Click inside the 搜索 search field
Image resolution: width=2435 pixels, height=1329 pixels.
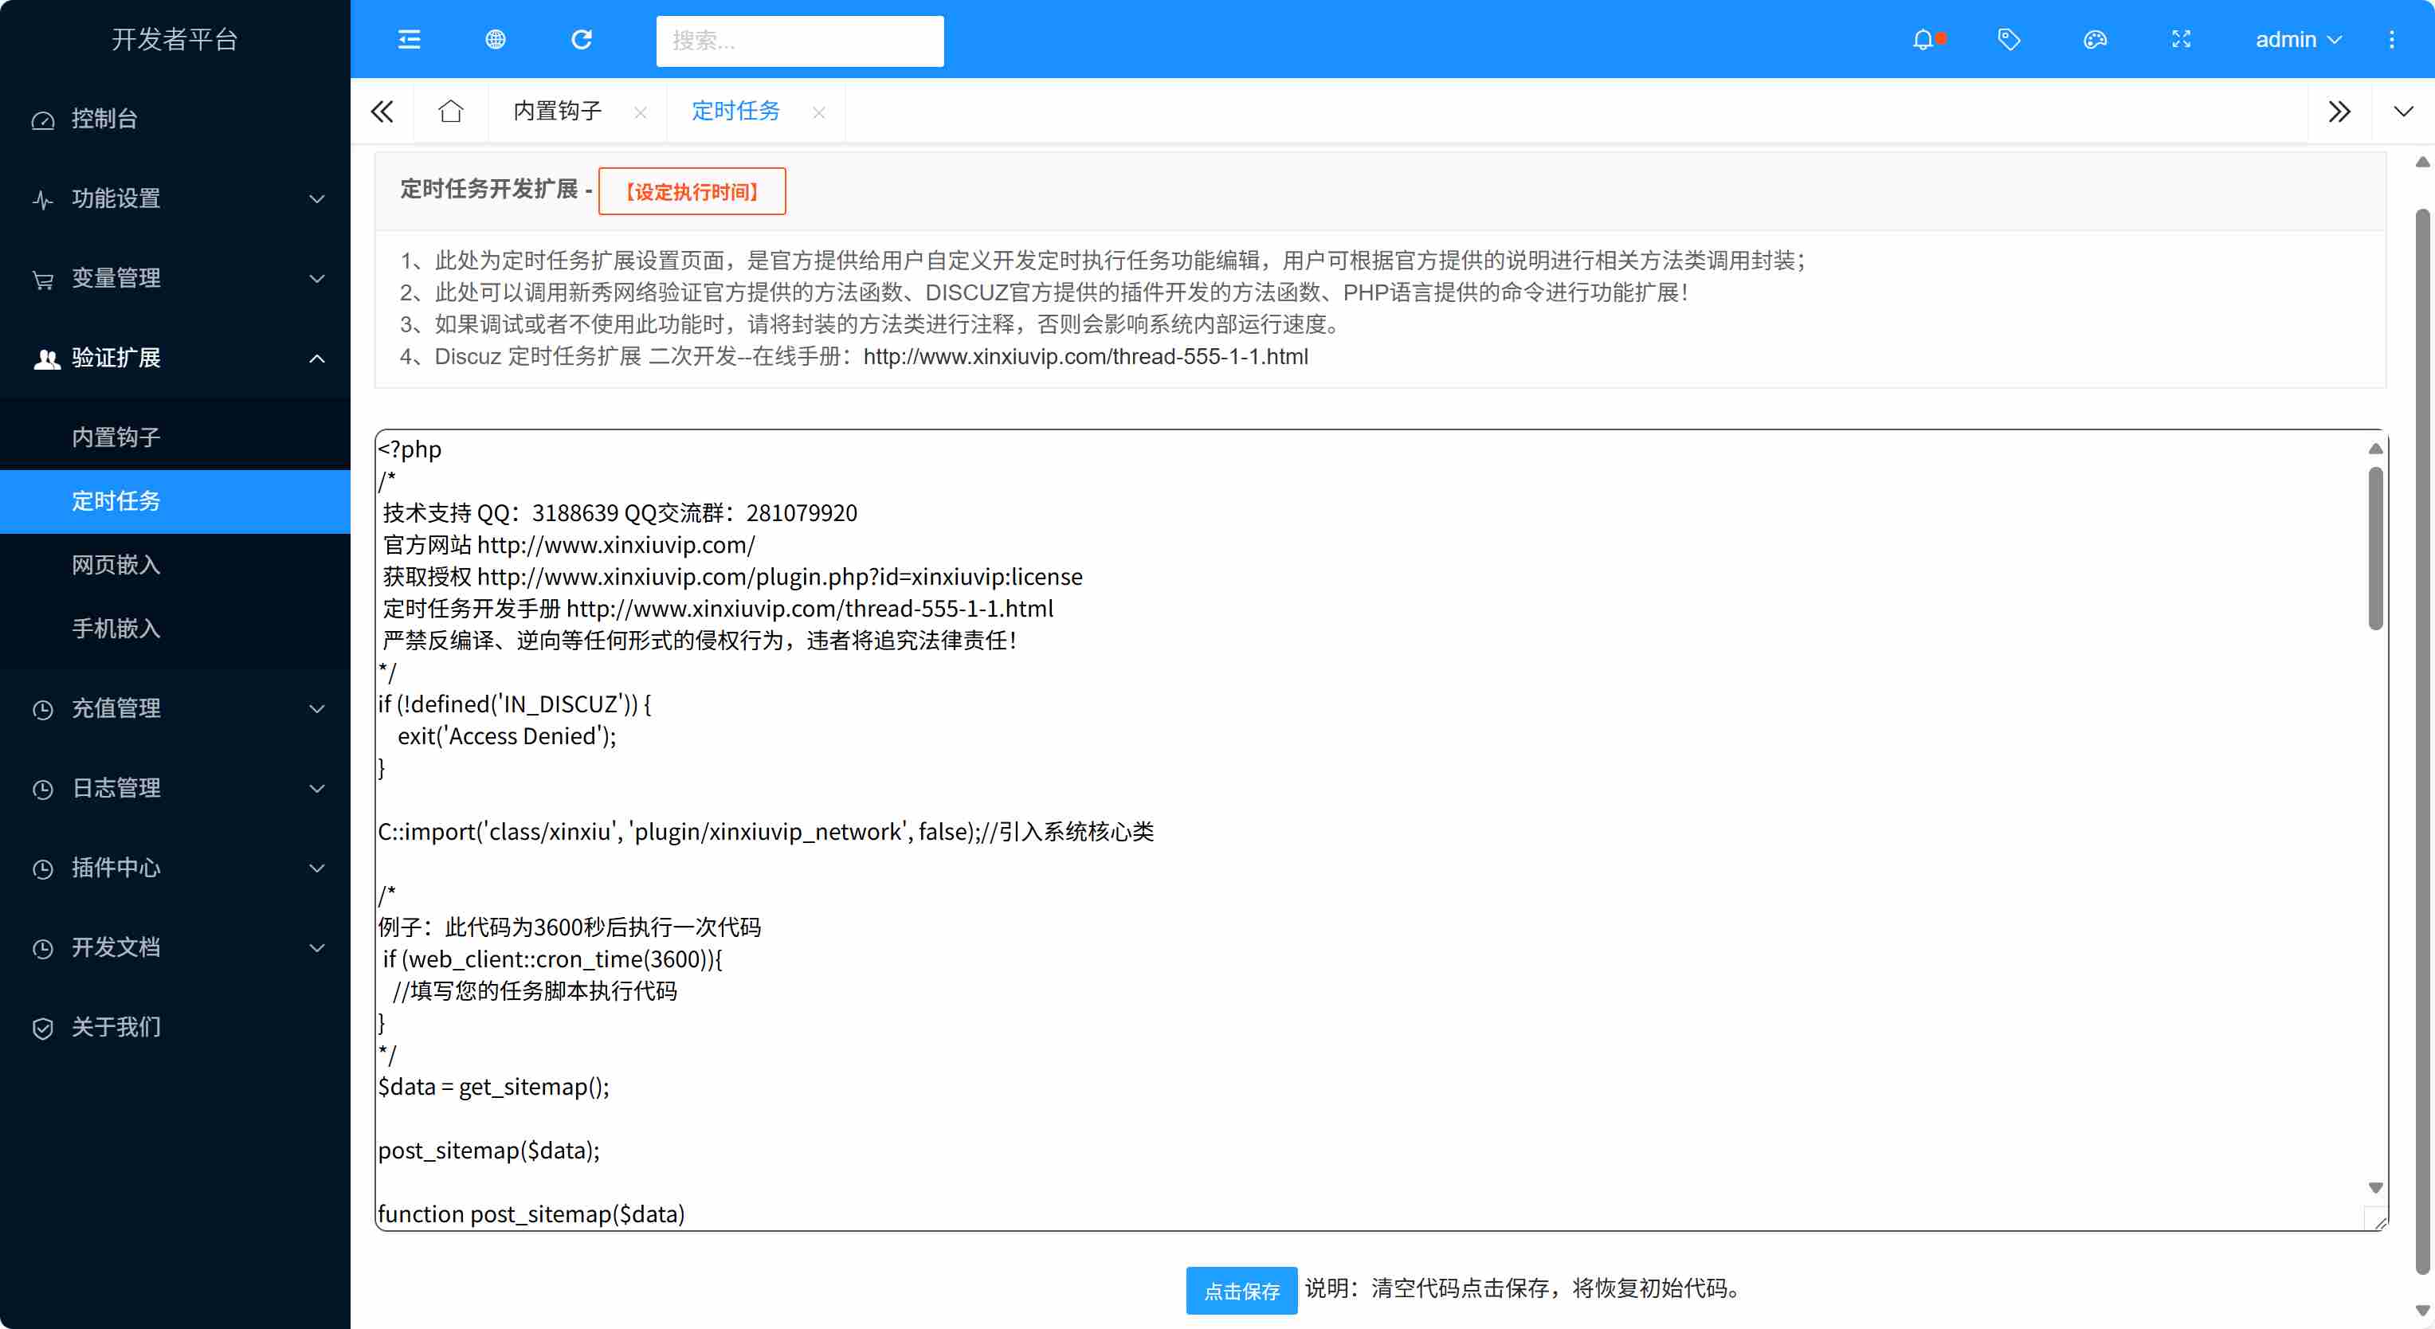click(x=800, y=41)
